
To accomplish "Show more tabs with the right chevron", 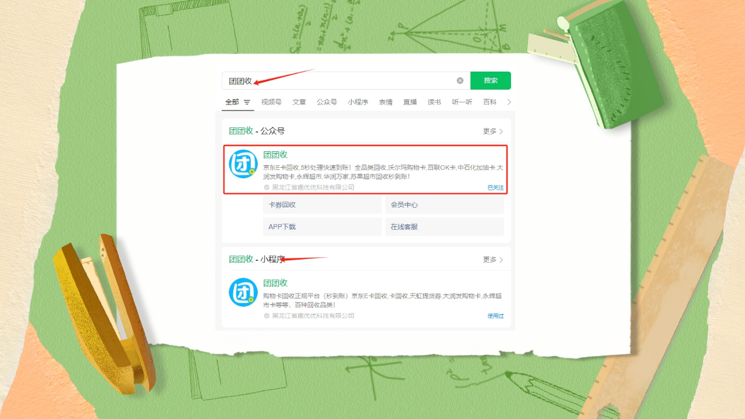I will (x=509, y=102).
